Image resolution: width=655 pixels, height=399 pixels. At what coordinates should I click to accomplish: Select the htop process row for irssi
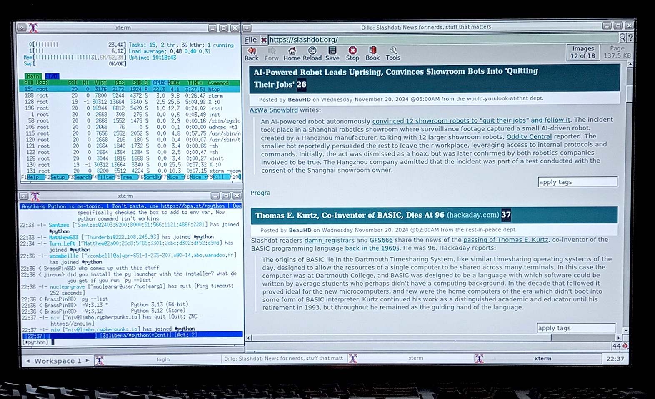(130, 108)
